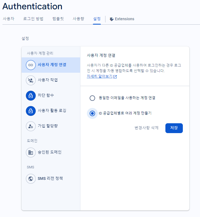This screenshot has height=217, width=200.
Task: Click the building icon beside 승인된 도메인
Action: [31, 153]
